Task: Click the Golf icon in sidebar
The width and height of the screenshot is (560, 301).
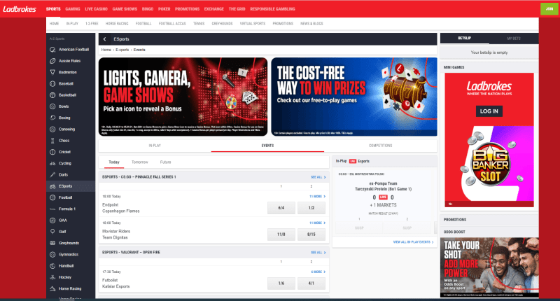Action: coord(53,231)
